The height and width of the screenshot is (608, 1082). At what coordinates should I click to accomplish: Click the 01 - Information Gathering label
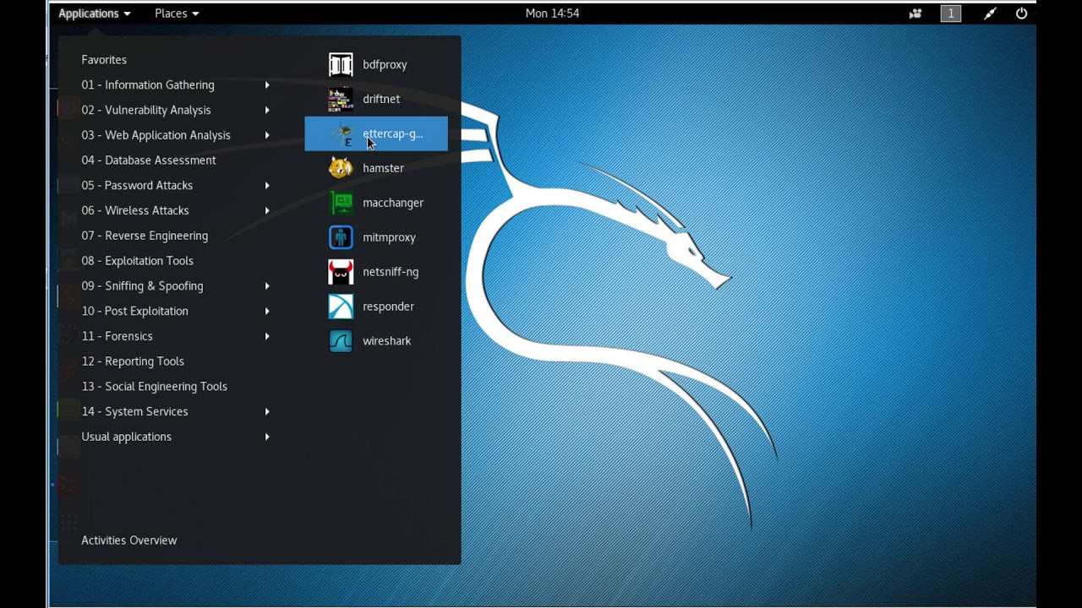coord(148,85)
